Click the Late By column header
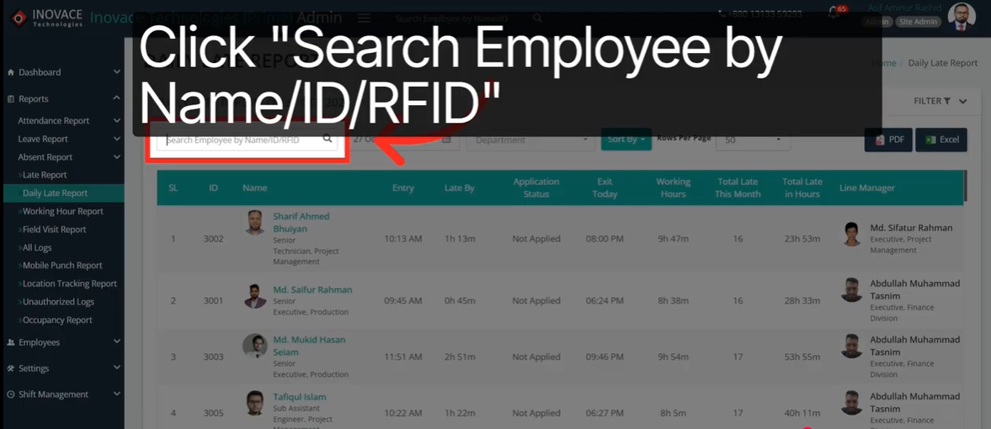Viewport: 991px width, 429px height. pos(460,188)
